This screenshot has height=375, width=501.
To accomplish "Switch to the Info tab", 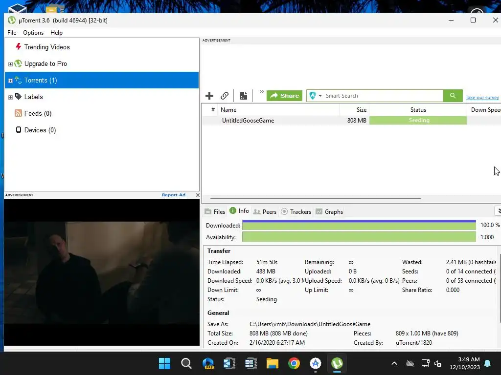I will [239, 211].
